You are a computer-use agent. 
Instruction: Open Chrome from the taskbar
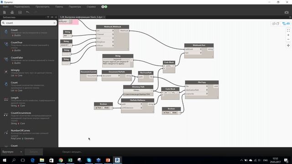(61, 160)
